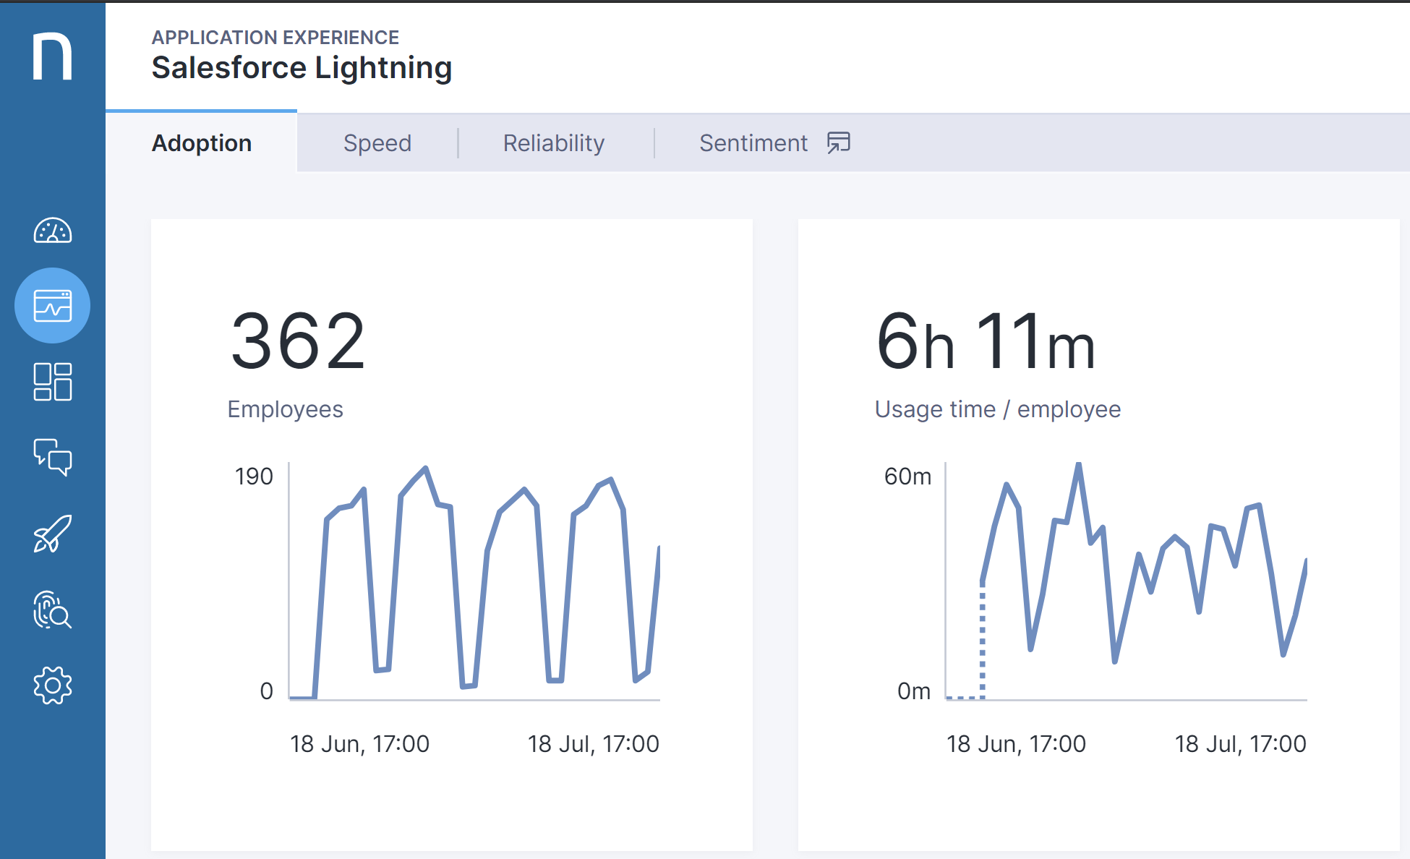The width and height of the screenshot is (1410, 859).
Task: Click the rocket campaigns icon
Action: tap(52, 534)
